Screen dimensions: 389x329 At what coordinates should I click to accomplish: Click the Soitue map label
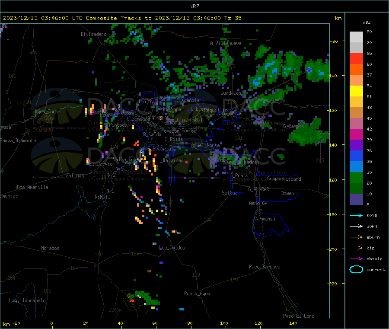(x=230, y=193)
